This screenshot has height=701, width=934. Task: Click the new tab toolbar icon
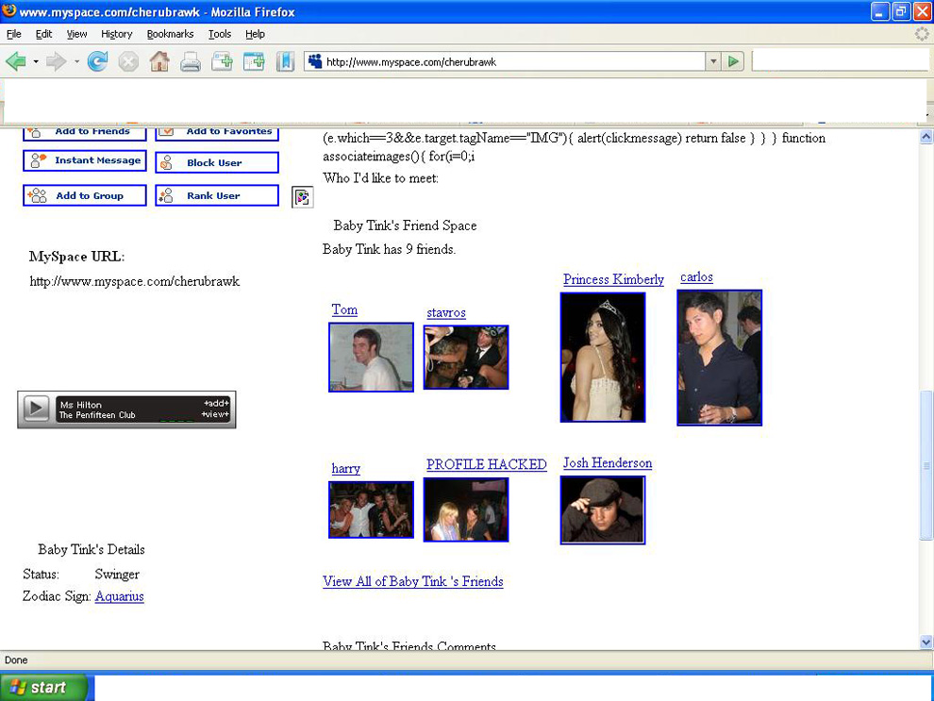(x=223, y=61)
